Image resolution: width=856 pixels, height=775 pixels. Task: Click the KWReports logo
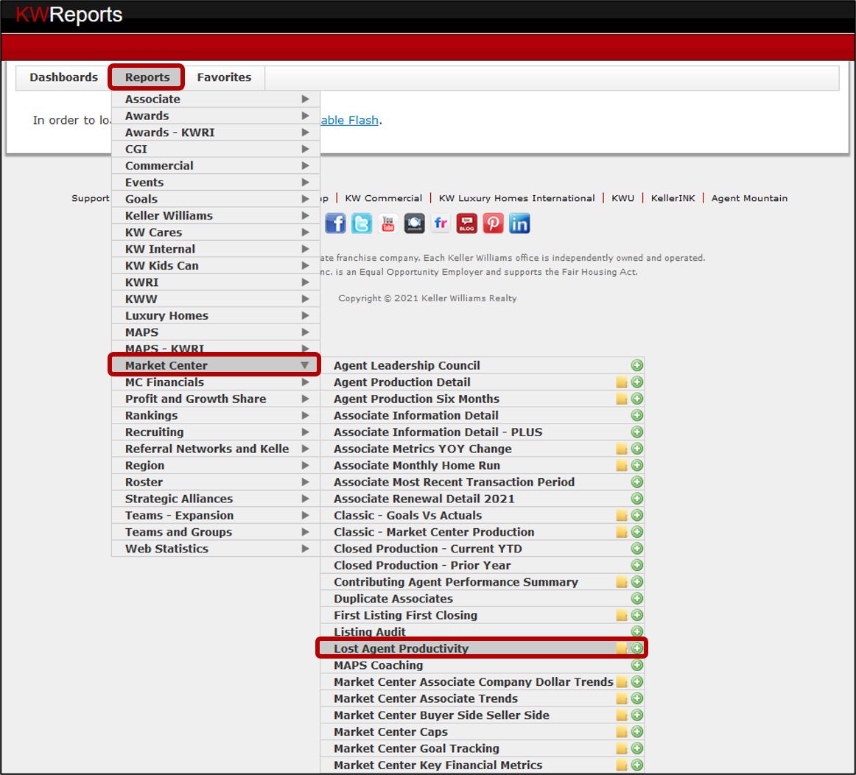69,15
